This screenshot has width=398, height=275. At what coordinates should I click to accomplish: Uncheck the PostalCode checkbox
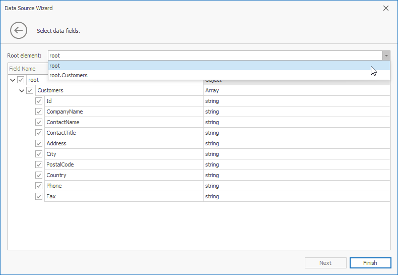pyautogui.click(x=39, y=164)
